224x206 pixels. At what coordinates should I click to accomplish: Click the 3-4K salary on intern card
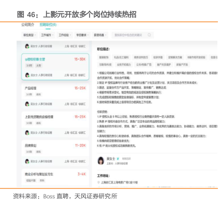82,174
